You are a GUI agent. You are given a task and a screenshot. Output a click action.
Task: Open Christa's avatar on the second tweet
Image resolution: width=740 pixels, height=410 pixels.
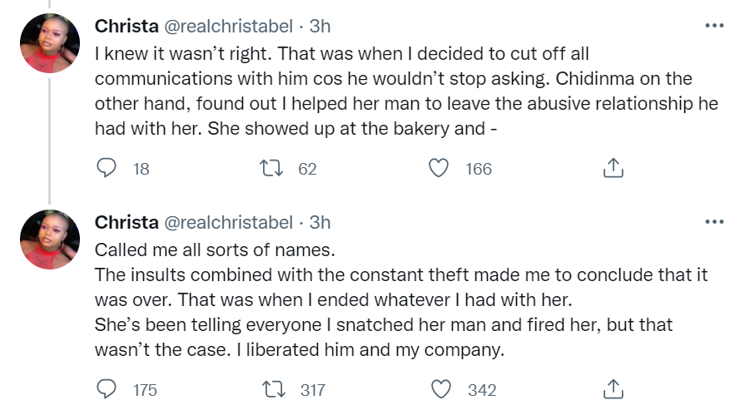[x=49, y=240]
